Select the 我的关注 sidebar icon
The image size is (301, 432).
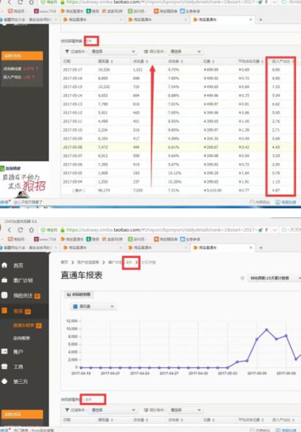tap(4, 295)
